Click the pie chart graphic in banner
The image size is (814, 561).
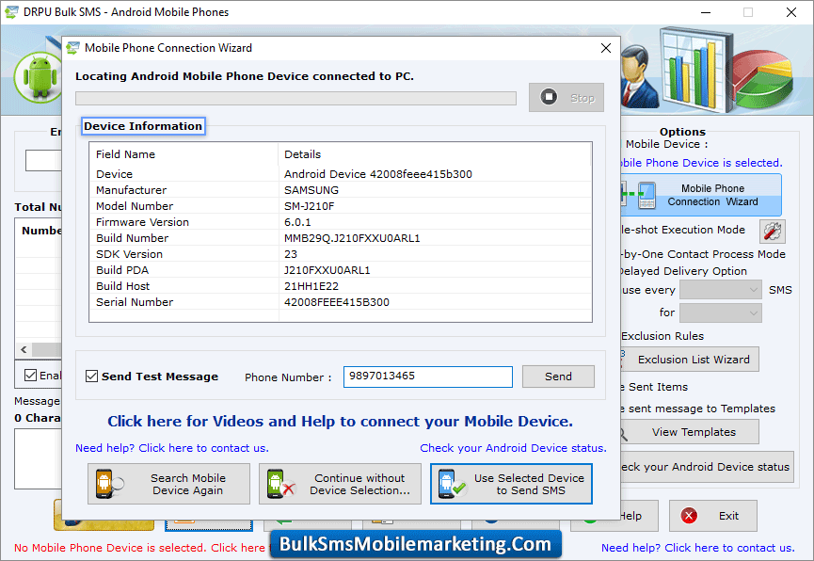point(763,78)
